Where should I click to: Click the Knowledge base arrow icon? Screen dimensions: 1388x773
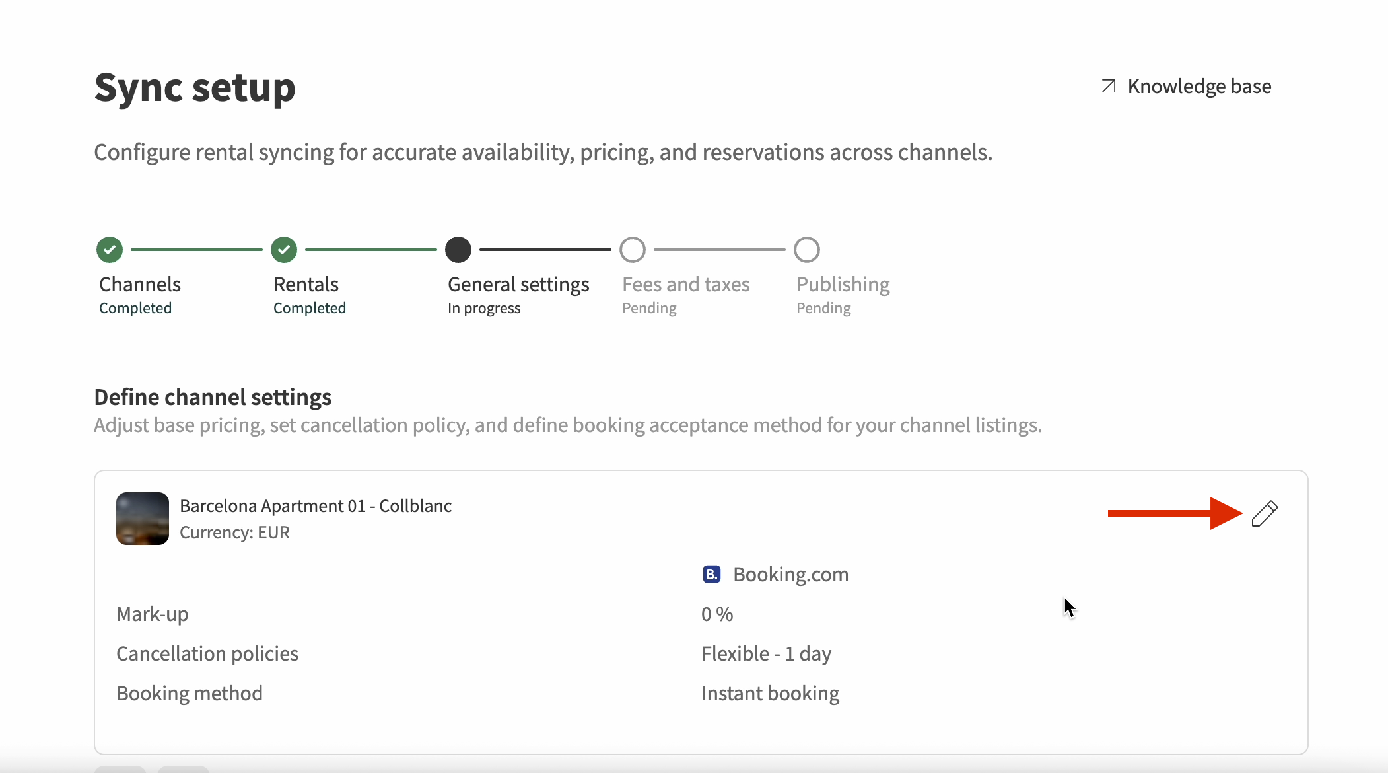[1109, 87]
